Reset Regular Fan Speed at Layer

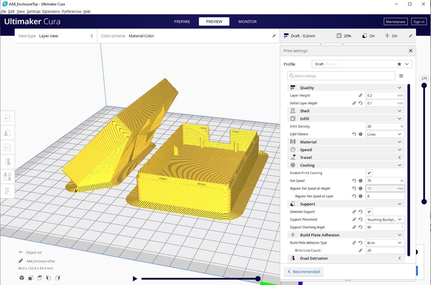tap(354, 196)
